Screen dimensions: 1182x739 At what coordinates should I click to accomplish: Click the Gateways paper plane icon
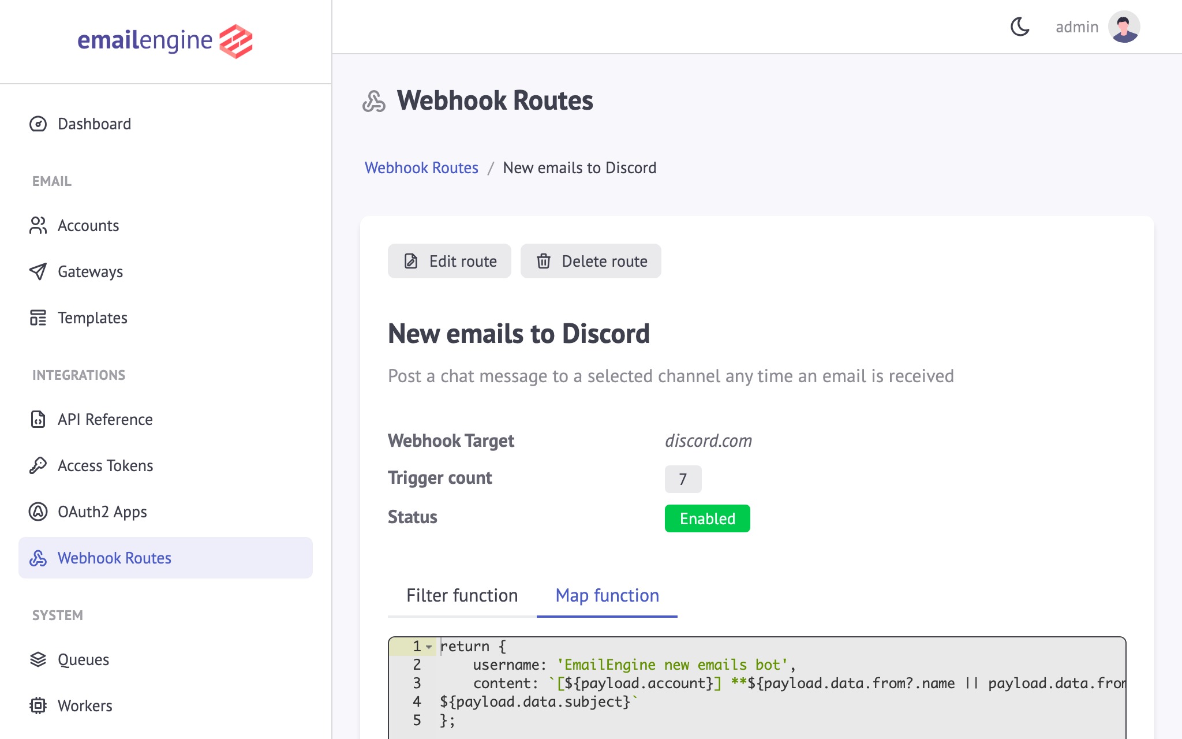click(x=38, y=271)
